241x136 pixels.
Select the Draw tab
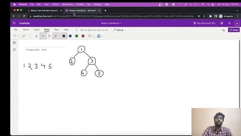click(x=47, y=29)
